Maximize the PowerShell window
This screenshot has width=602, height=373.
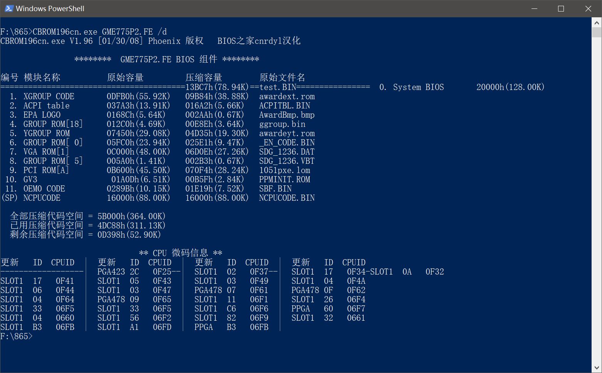click(x=561, y=8)
